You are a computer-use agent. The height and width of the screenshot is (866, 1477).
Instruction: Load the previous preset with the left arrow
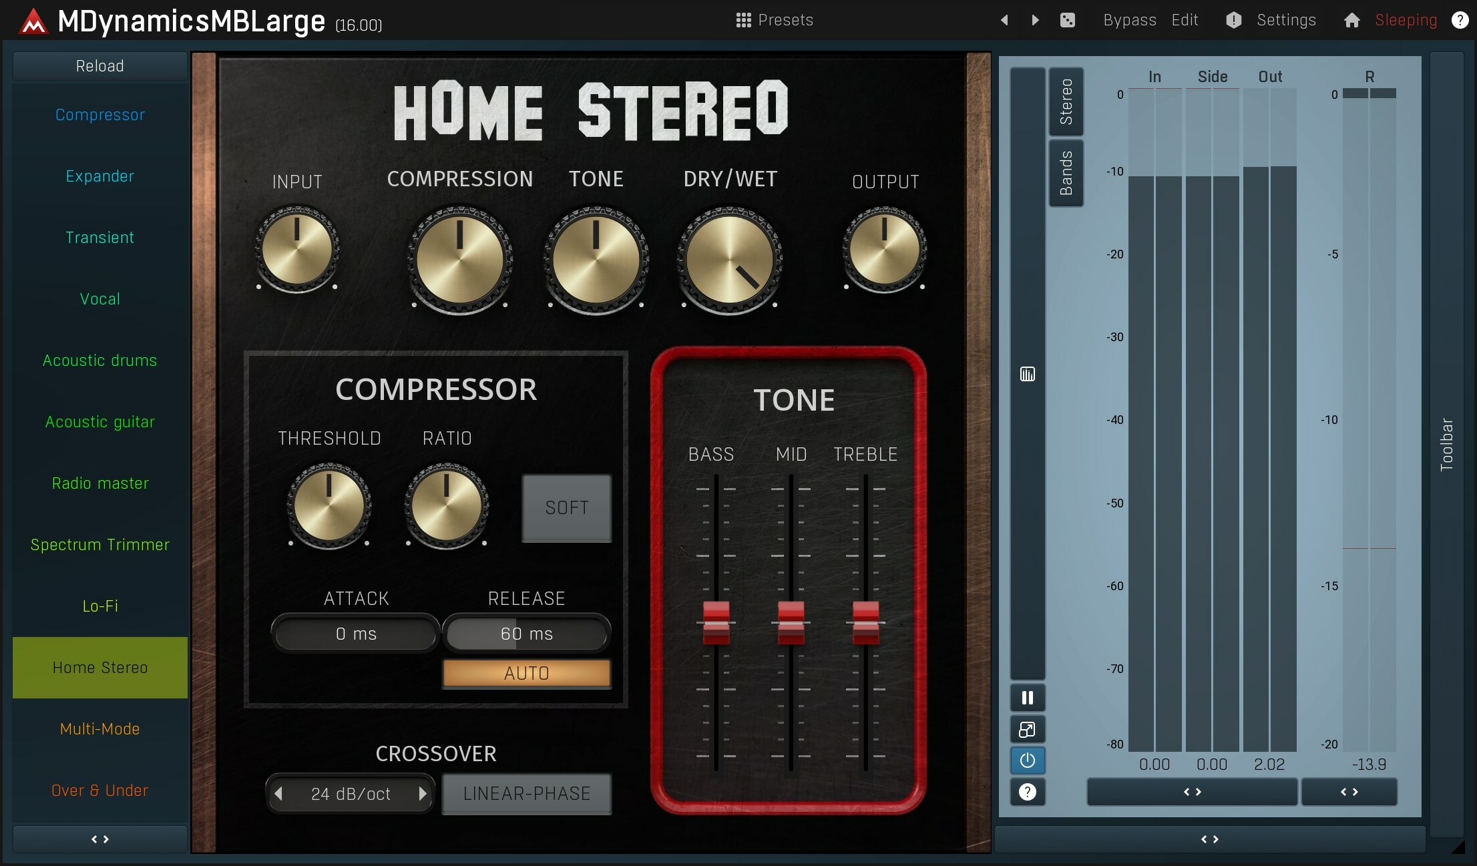(1004, 19)
